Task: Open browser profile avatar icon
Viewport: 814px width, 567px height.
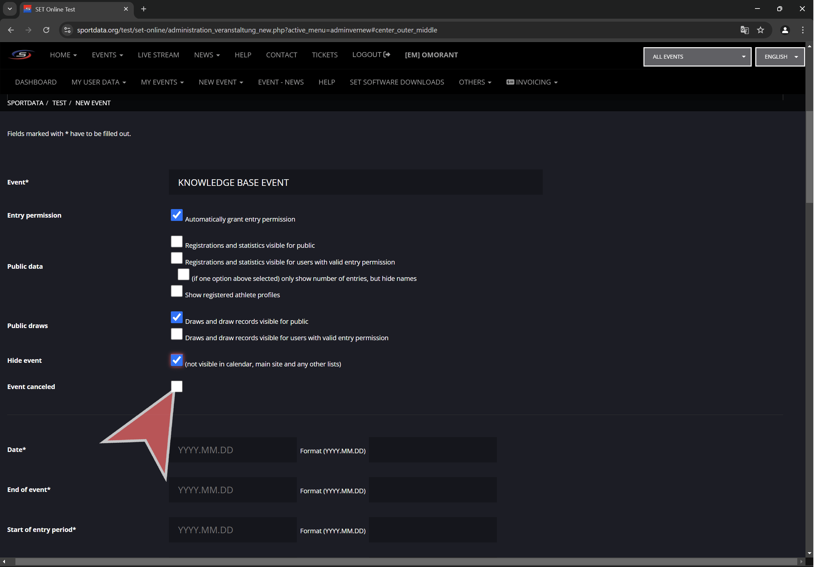Action: (784, 30)
